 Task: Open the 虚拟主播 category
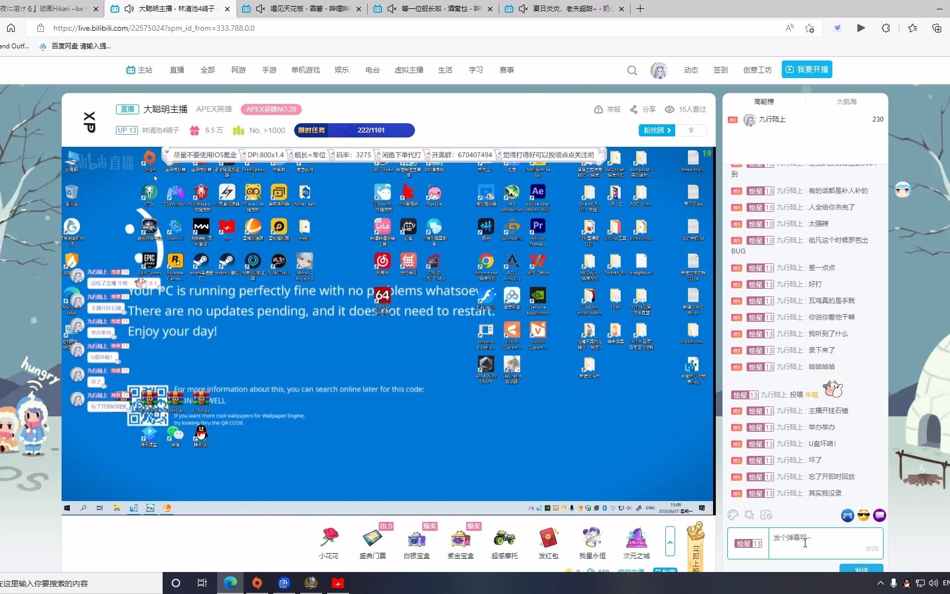pos(409,70)
